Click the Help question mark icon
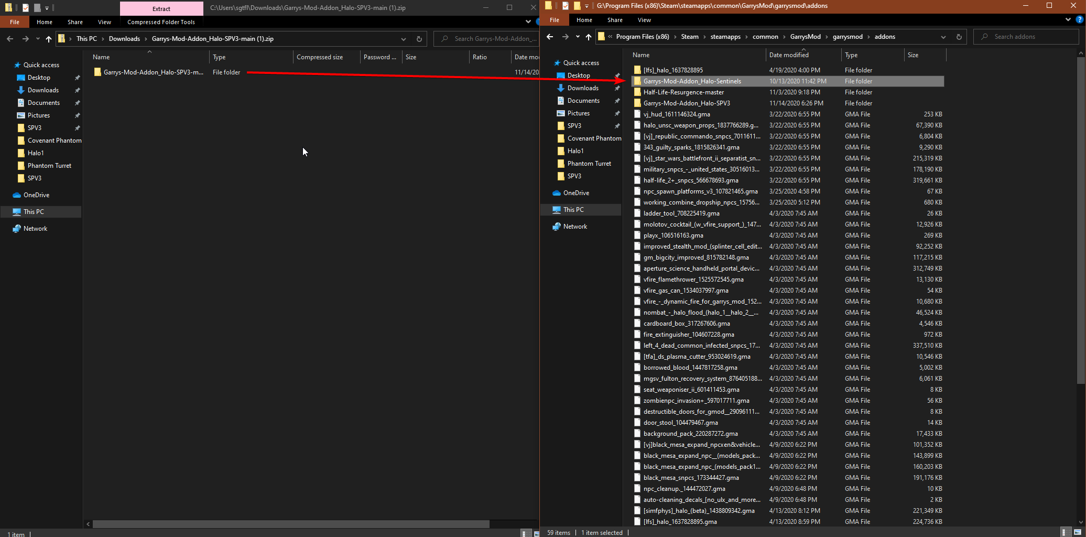The image size is (1086, 537). click(x=1080, y=20)
